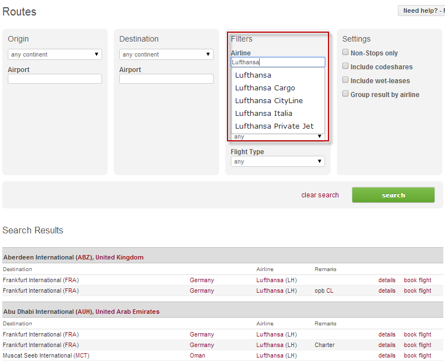Toggle the Include wet-leases option
The height and width of the screenshot is (362, 445).
(x=346, y=80)
